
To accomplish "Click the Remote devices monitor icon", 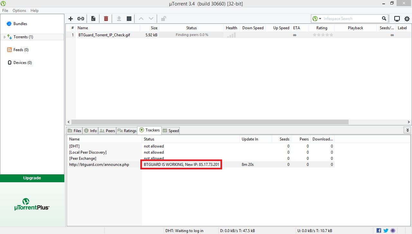I will click(397, 19).
